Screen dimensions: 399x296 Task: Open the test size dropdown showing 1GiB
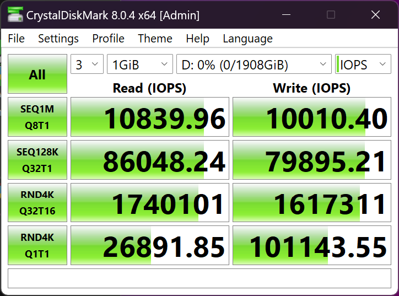coord(139,64)
